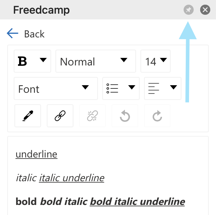The height and width of the screenshot is (215, 216).
Task: Pin the Freedcamp panel
Action: click(x=188, y=10)
